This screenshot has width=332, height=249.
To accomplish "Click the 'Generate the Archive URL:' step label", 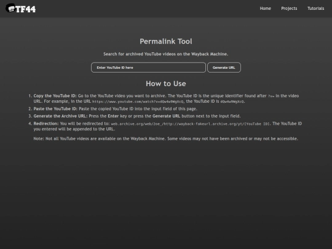I will pyautogui.click(x=60, y=116).
